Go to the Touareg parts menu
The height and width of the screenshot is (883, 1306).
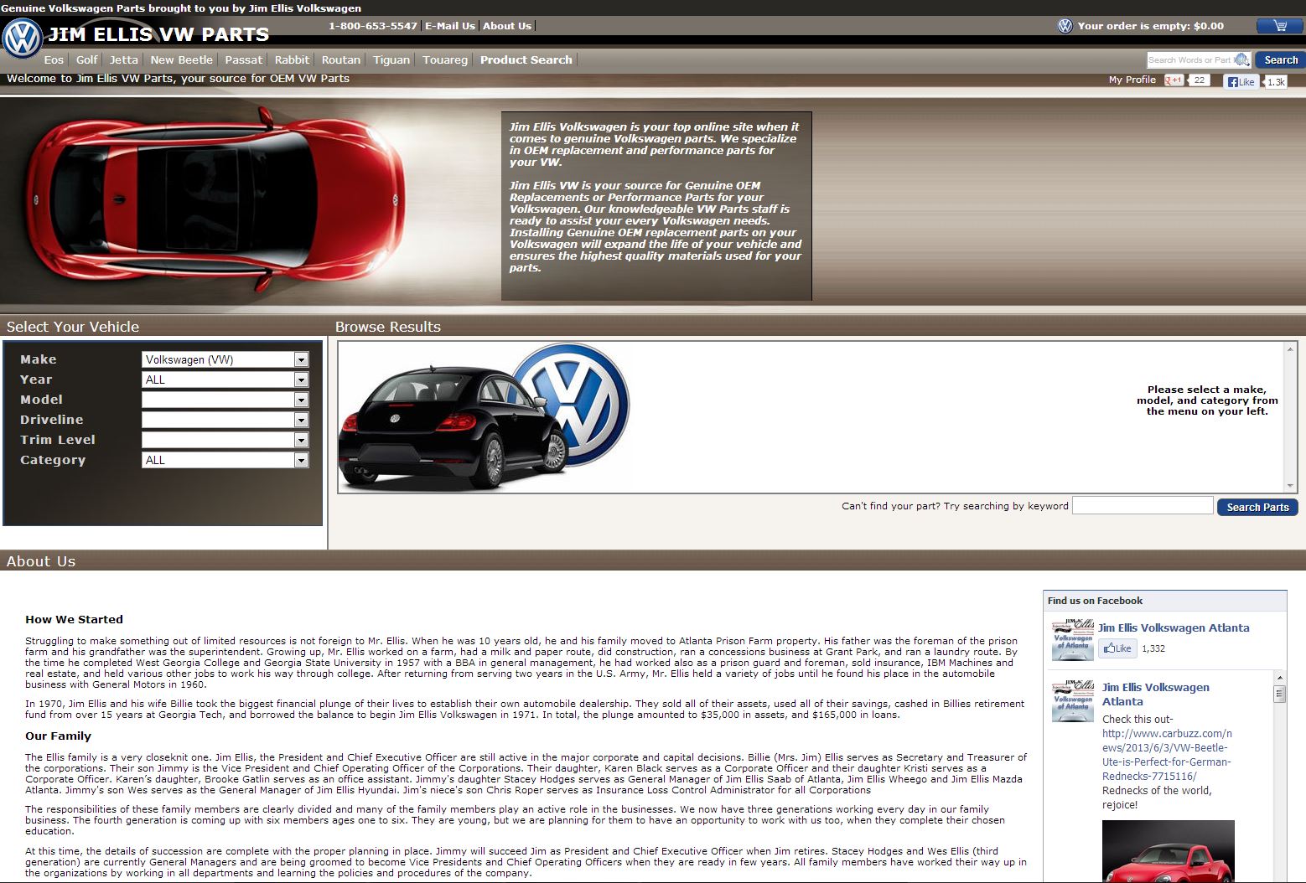pyautogui.click(x=444, y=59)
